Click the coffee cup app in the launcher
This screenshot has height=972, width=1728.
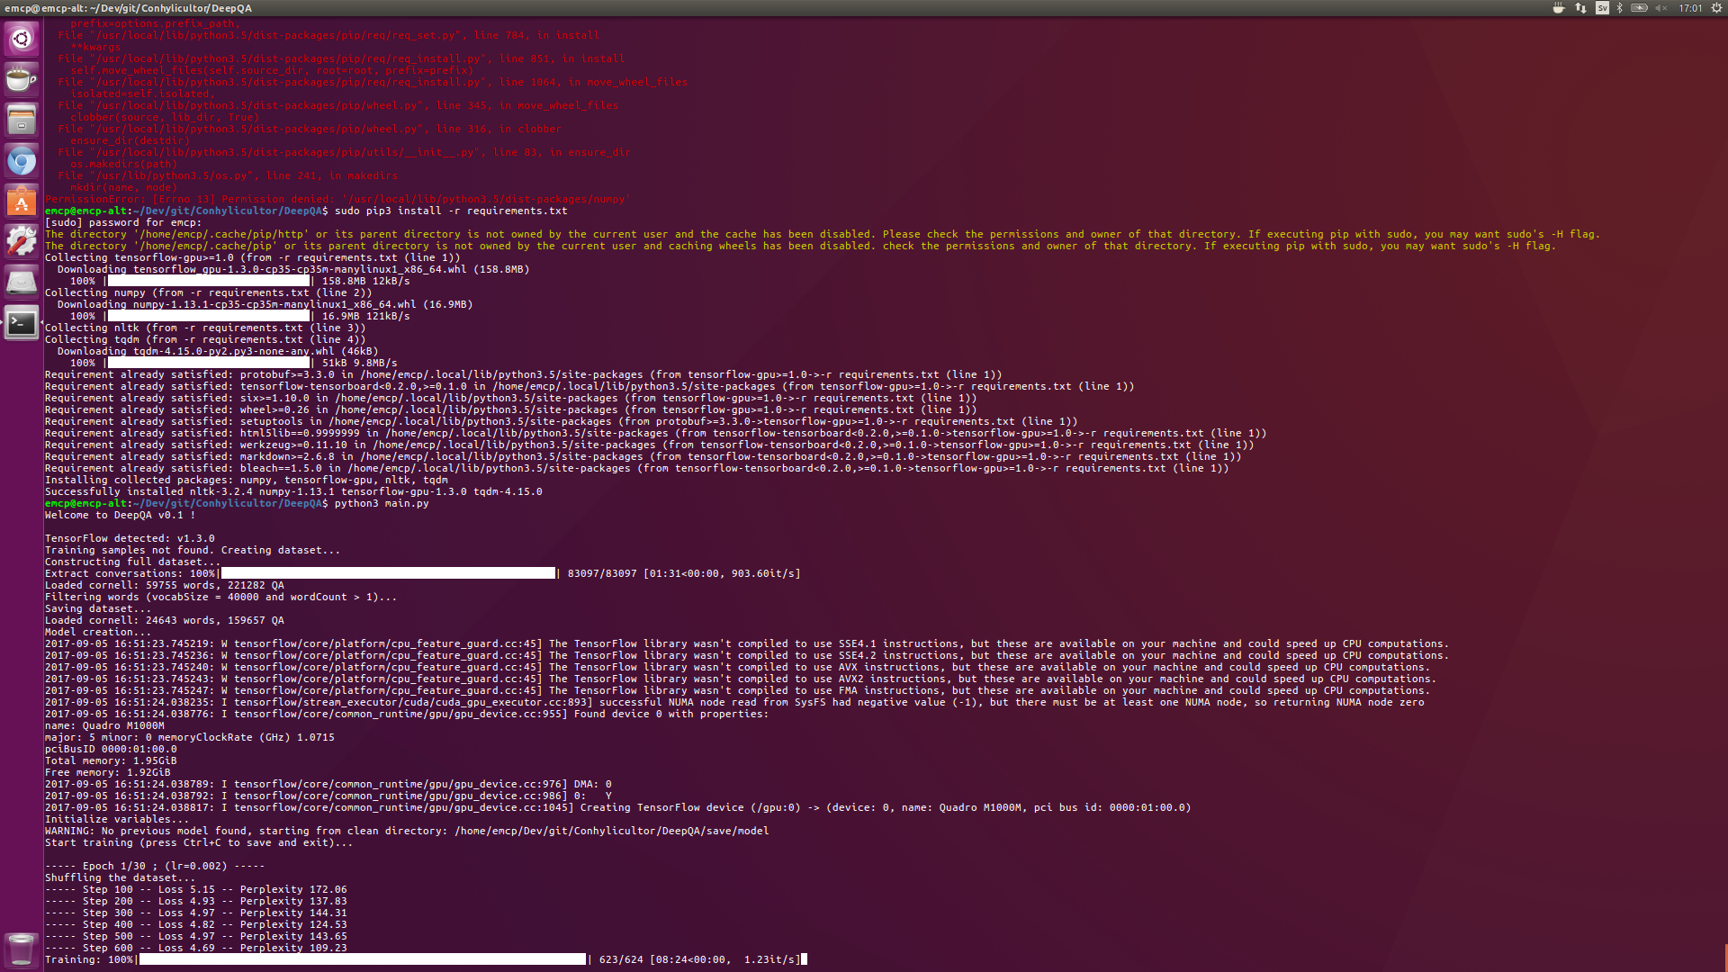tap(21, 79)
